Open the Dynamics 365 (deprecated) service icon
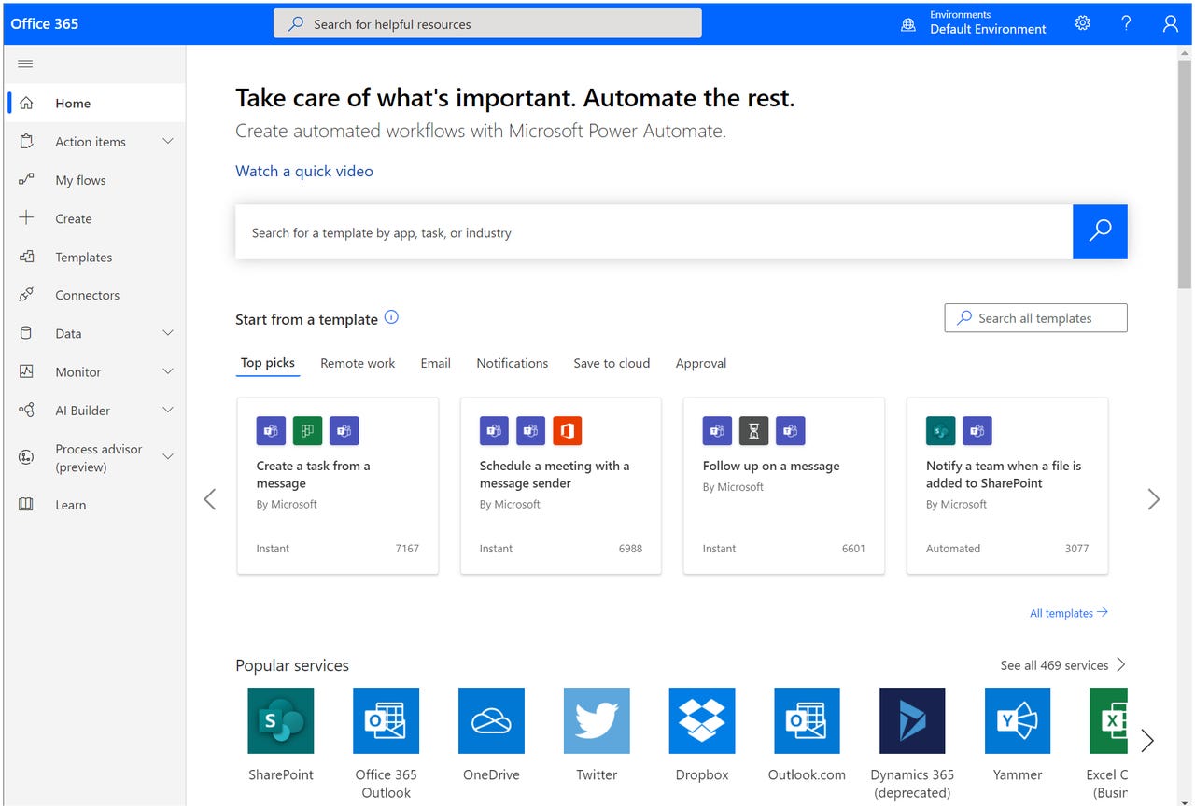 point(911,720)
